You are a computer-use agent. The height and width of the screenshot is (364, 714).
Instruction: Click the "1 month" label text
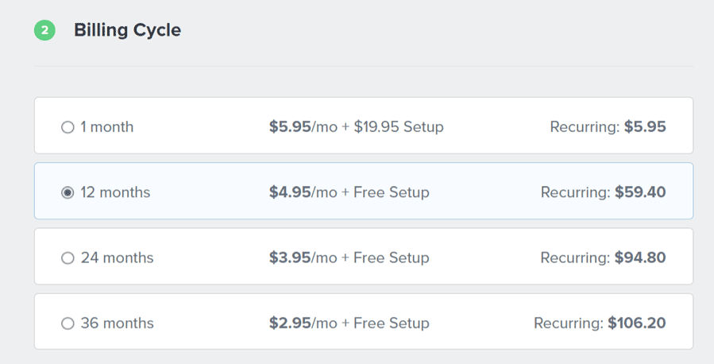tap(107, 127)
